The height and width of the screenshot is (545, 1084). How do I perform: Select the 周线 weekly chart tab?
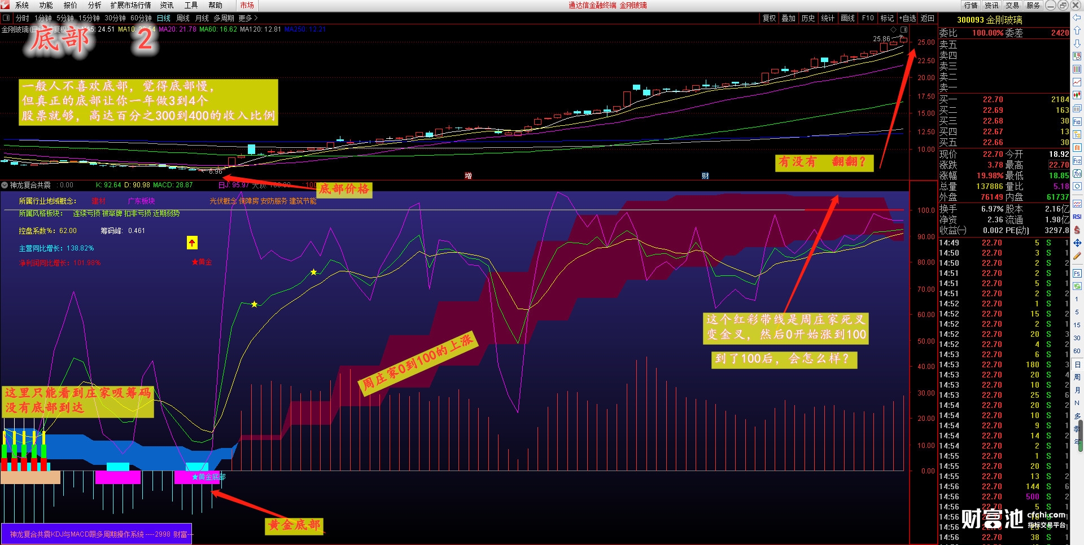click(x=183, y=18)
